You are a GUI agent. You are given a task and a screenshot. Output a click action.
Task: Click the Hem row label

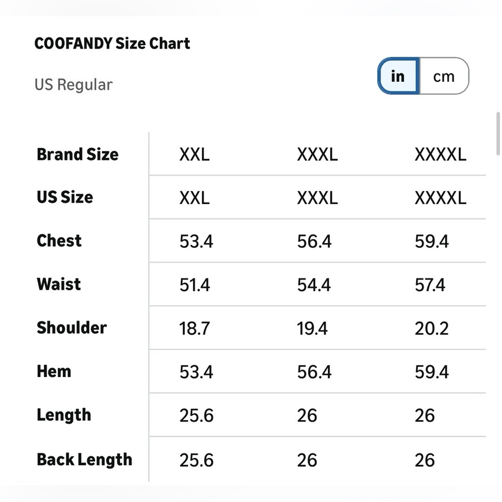pyautogui.click(x=54, y=371)
